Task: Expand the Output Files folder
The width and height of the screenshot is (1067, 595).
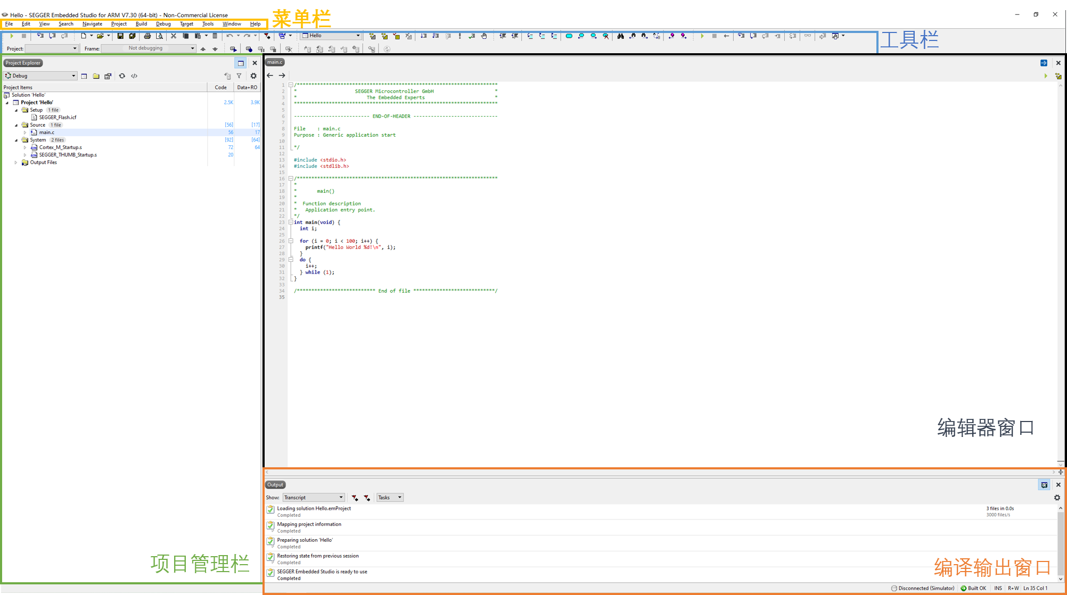Action: tap(17, 163)
